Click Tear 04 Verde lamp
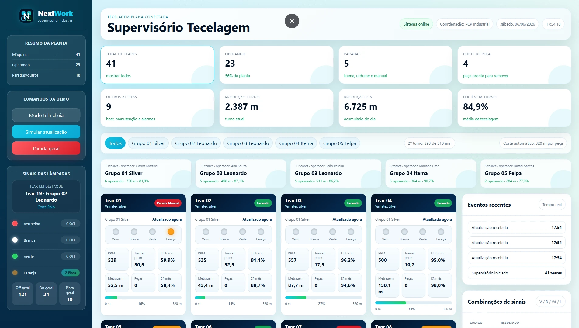The height and width of the screenshot is (328, 579). (423, 232)
